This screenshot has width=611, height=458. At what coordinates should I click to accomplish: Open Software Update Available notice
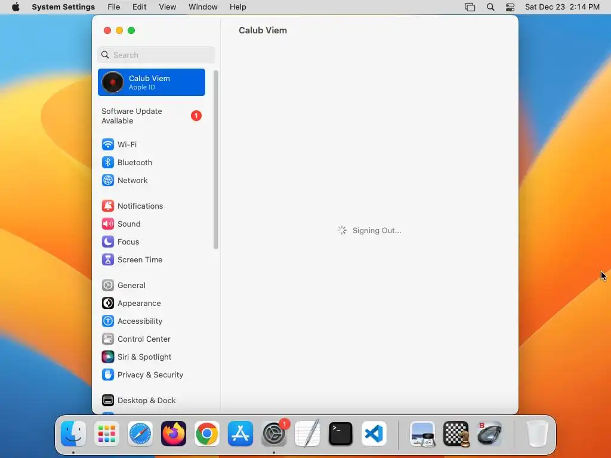point(151,116)
